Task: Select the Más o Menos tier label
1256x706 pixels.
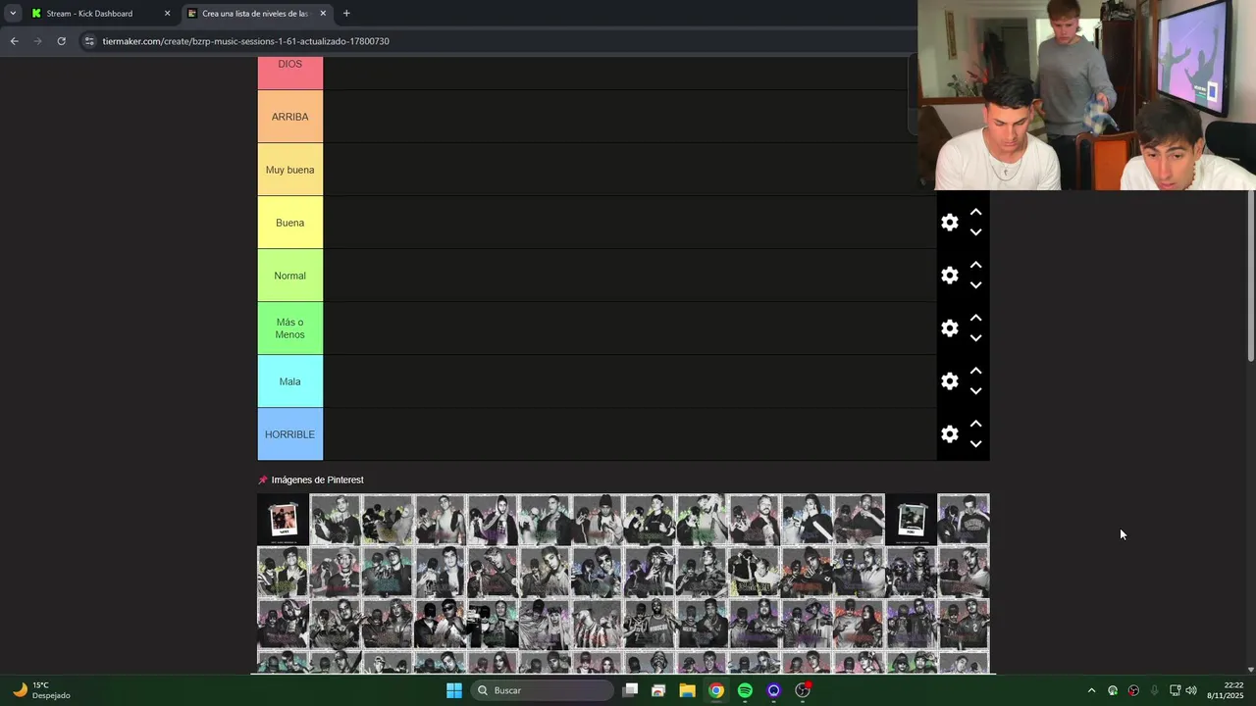Action: click(290, 328)
